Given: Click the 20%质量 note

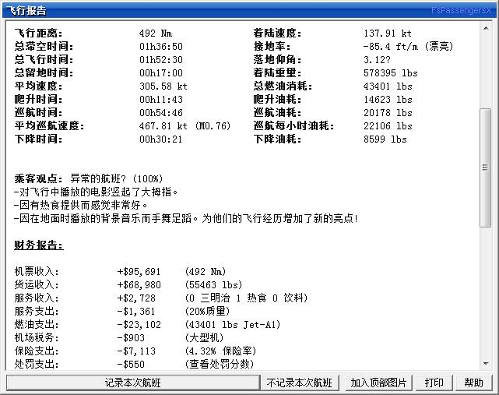Looking at the screenshot, I should tap(208, 311).
